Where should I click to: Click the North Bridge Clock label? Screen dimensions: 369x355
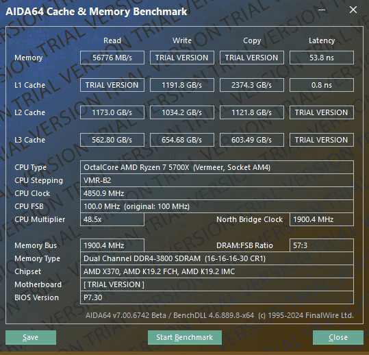point(249,219)
